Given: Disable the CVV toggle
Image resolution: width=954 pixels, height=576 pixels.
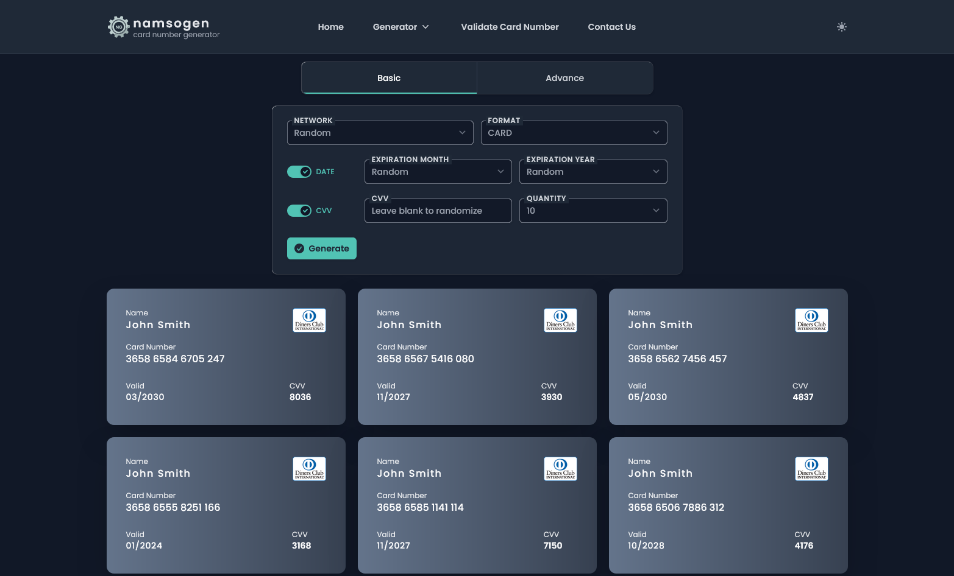Looking at the screenshot, I should (299, 211).
